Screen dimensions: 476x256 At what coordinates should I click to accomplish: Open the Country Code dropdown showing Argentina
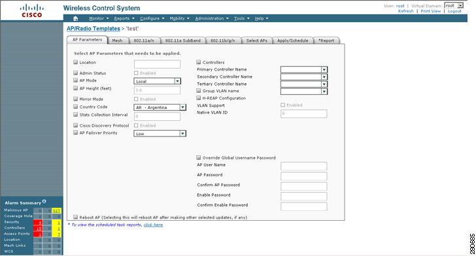point(160,107)
